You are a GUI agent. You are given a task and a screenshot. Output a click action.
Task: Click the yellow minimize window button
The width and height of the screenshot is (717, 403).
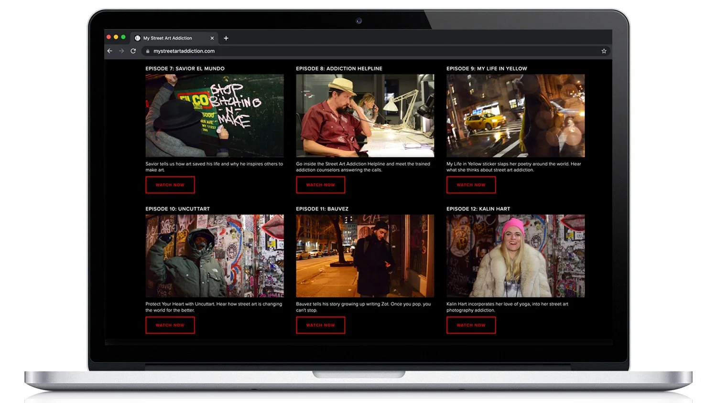[x=116, y=37]
